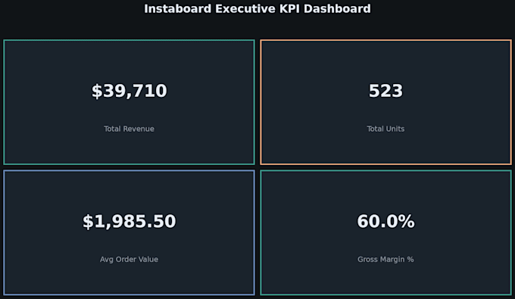Click the word Dashboard in the header
Screen dimensions: 515x299
coord(337,9)
